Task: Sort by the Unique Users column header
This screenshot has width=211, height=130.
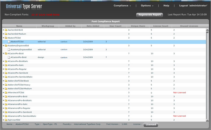Action: (138, 26)
